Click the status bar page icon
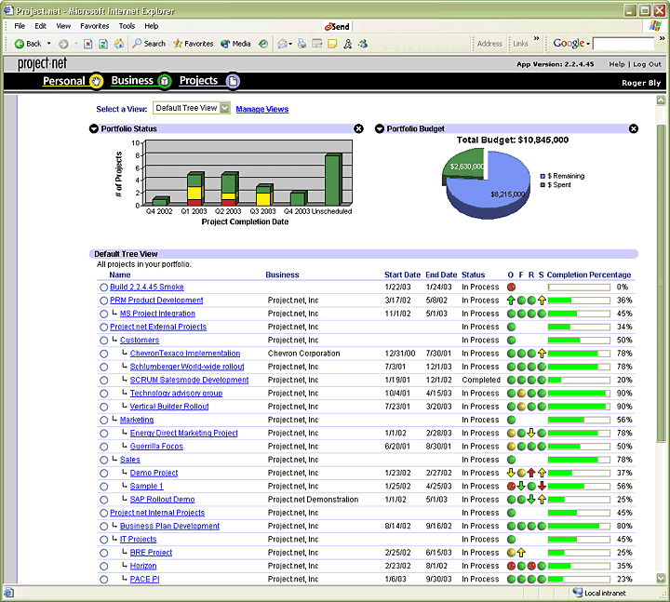Viewport: 670px width, 602px height. [x=9, y=593]
